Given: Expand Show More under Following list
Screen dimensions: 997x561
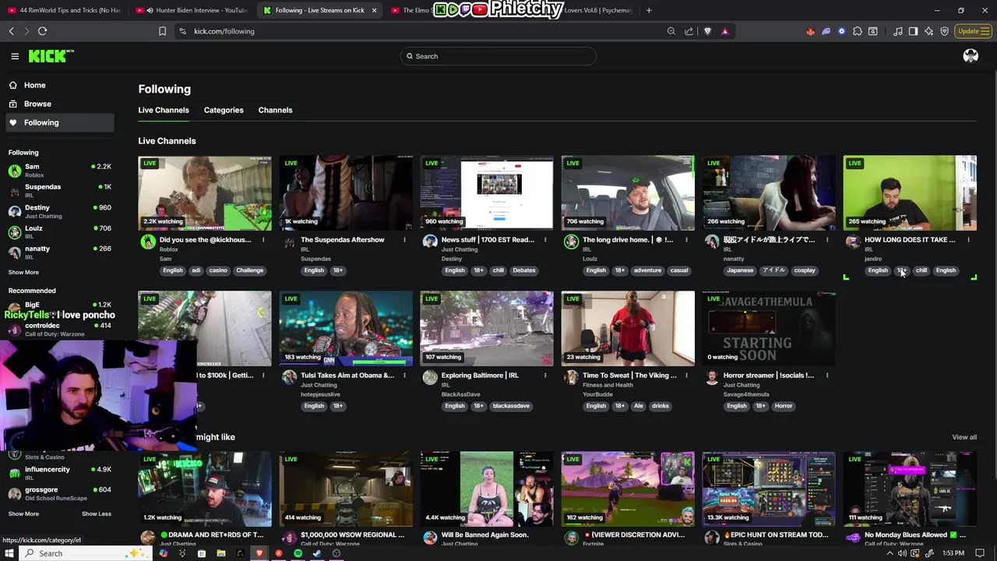Looking at the screenshot, I should coord(23,272).
